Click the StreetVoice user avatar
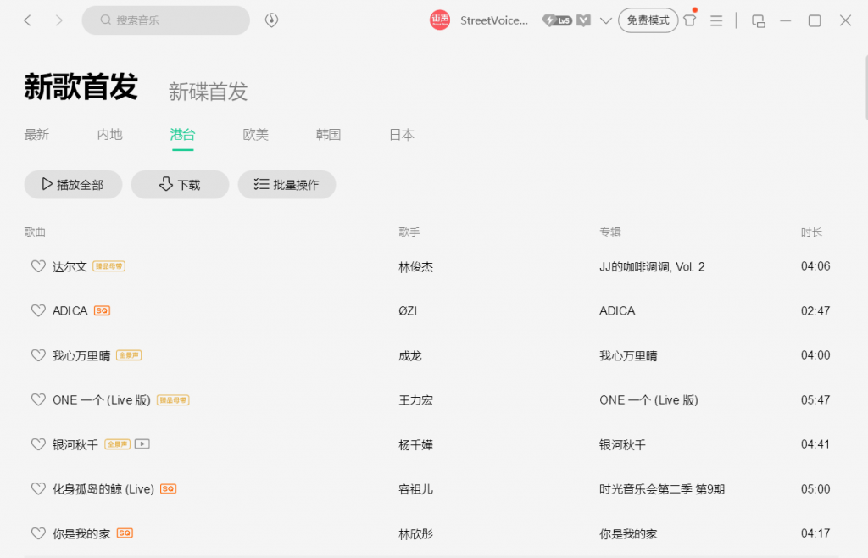This screenshot has width=868, height=558. click(440, 20)
